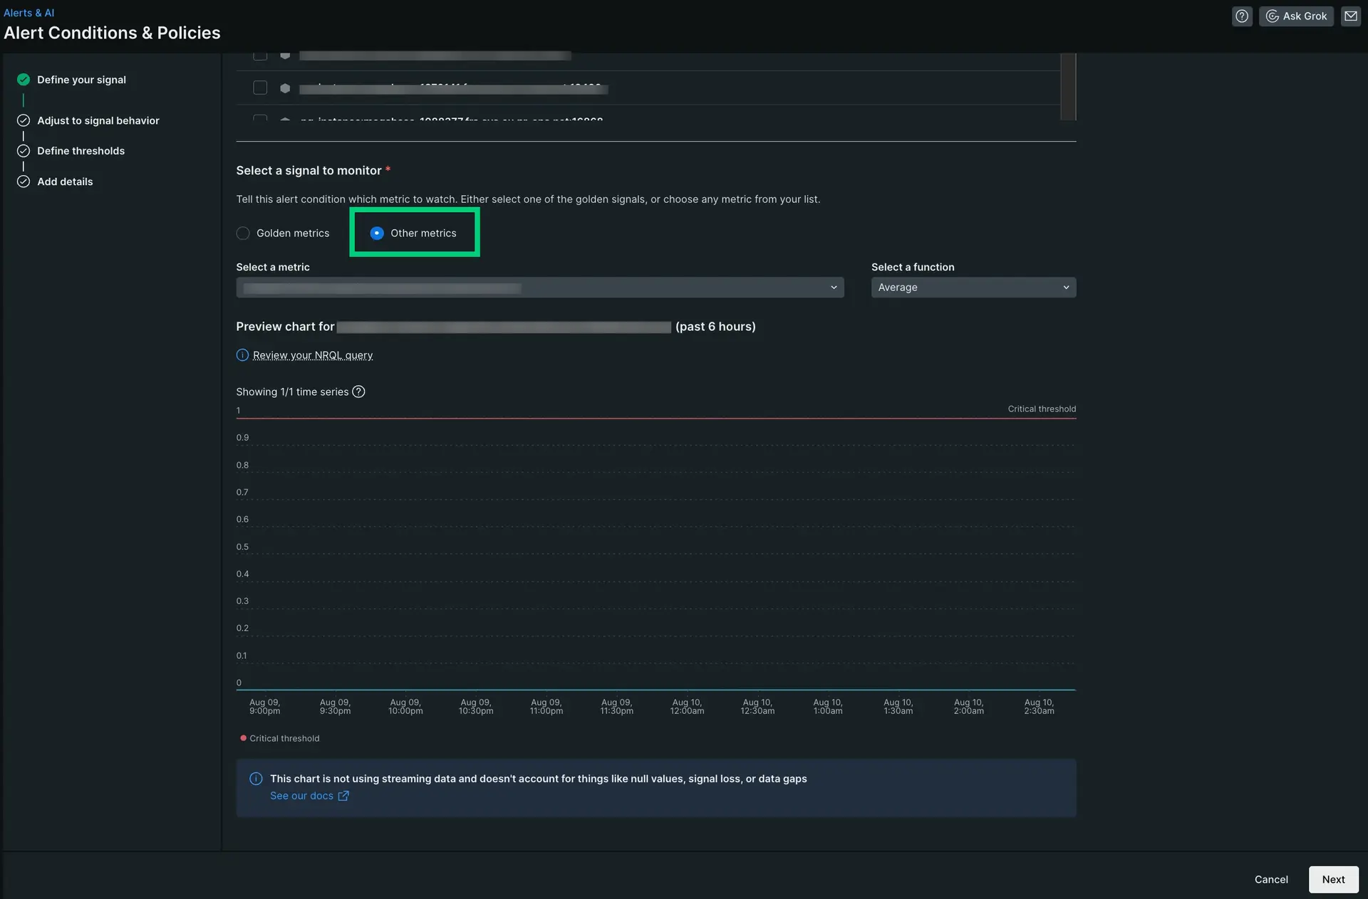Open the mail envelope icon
This screenshot has width=1368, height=899.
(1350, 16)
